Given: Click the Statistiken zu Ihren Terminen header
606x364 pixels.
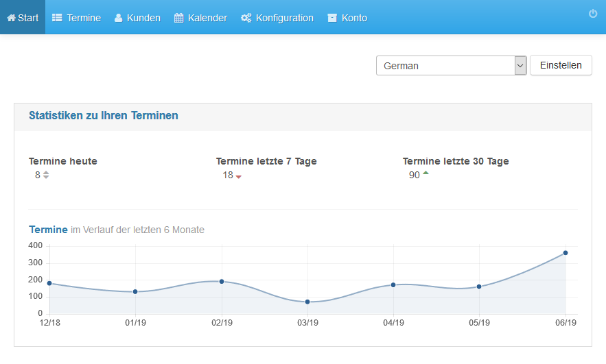Looking at the screenshot, I should (x=104, y=115).
